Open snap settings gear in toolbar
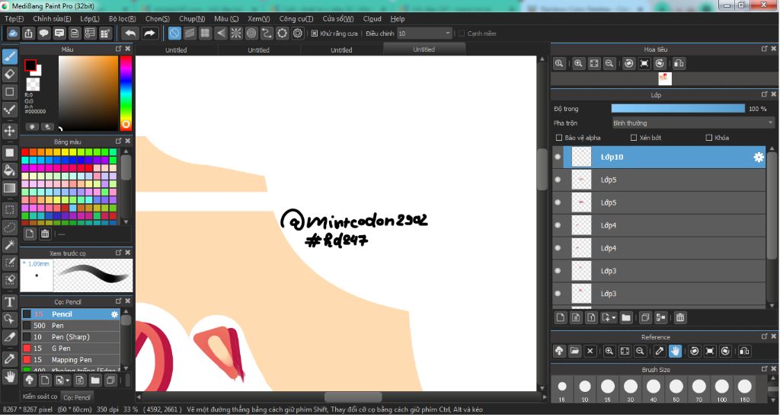The image size is (780, 417). [x=298, y=33]
